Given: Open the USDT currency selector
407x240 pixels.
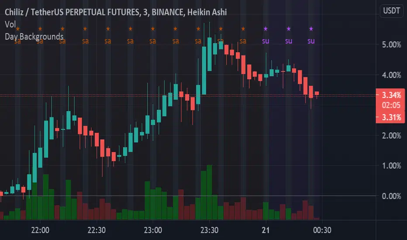Looking at the screenshot, I should (391, 10).
